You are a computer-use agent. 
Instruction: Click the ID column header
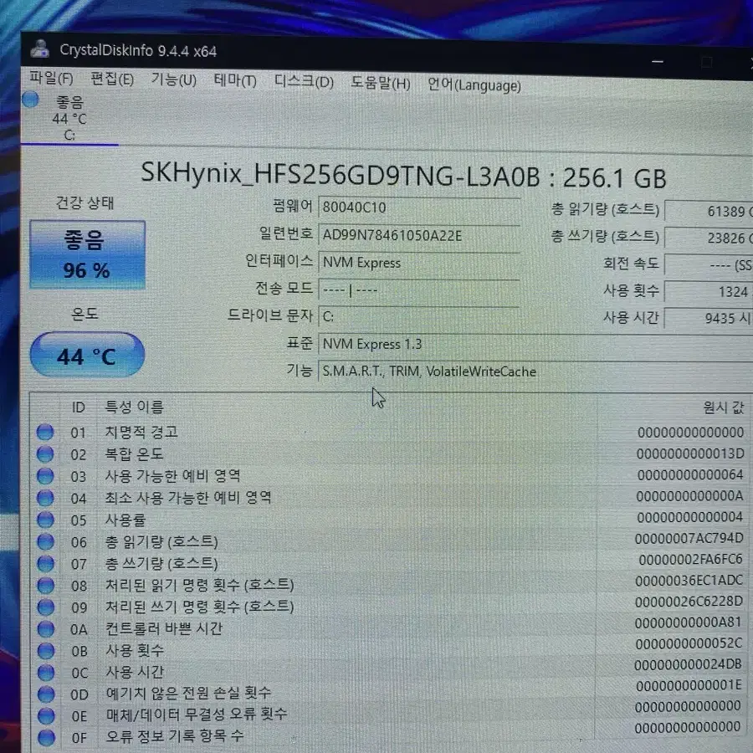pyautogui.click(x=79, y=407)
